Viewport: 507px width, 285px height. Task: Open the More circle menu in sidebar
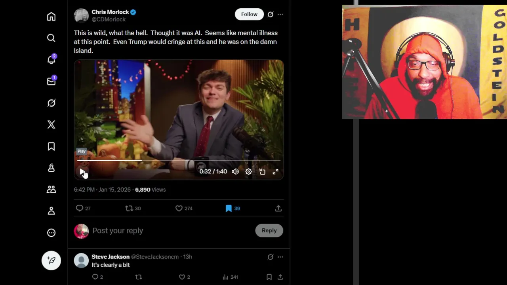[x=51, y=233]
